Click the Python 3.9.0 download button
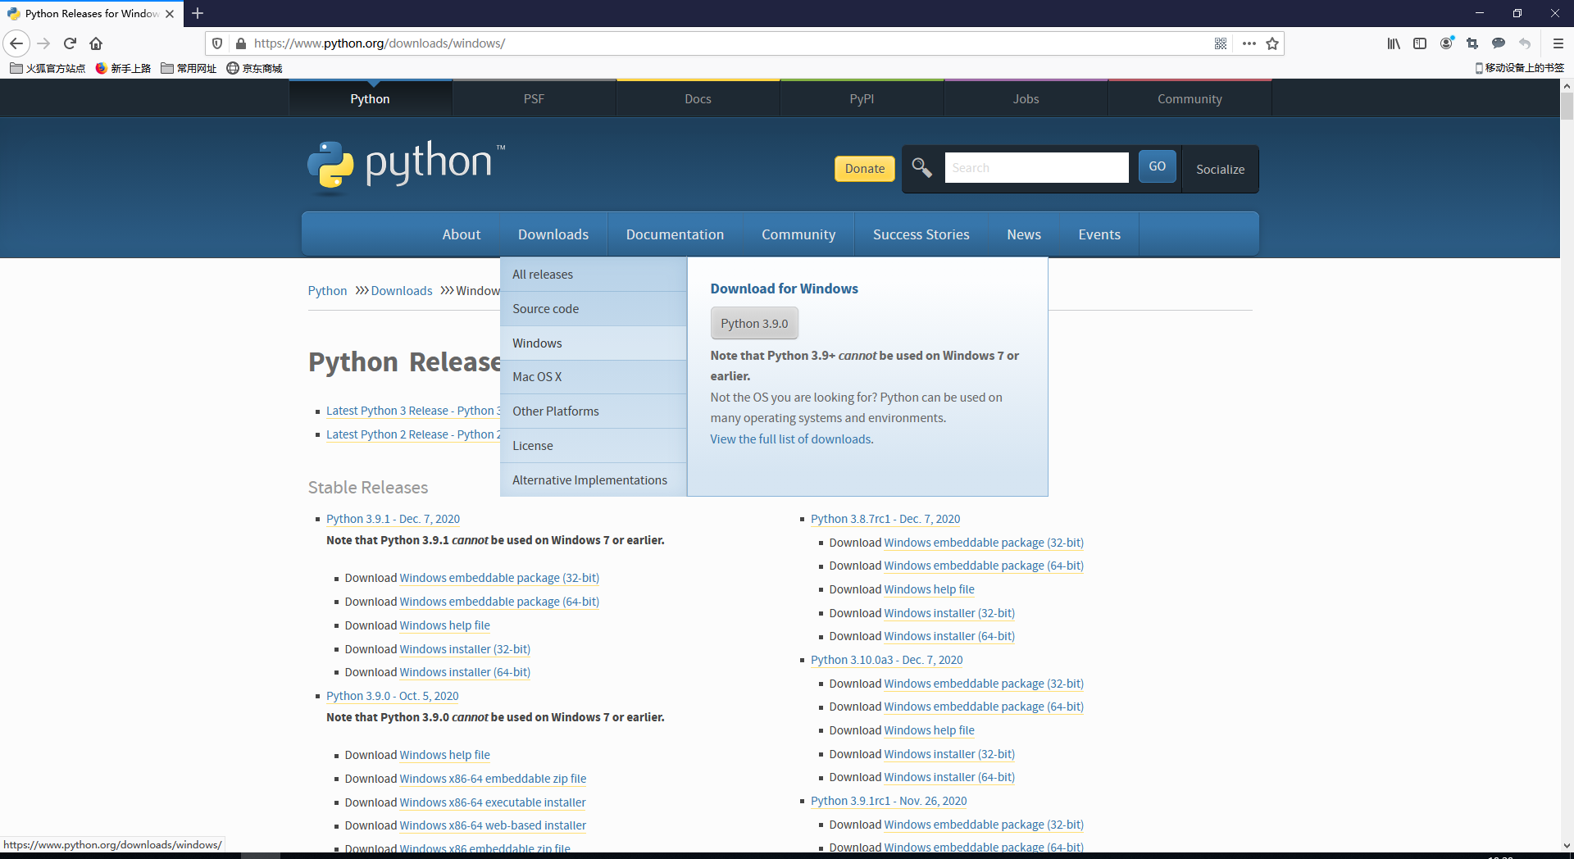This screenshot has width=1574, height=859. click(x=754, y=324)
